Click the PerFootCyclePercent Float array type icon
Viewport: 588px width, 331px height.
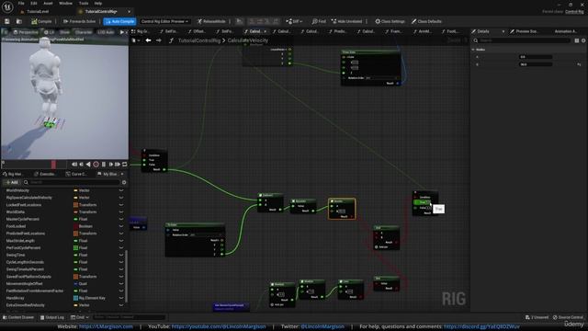tap(75, 247)
